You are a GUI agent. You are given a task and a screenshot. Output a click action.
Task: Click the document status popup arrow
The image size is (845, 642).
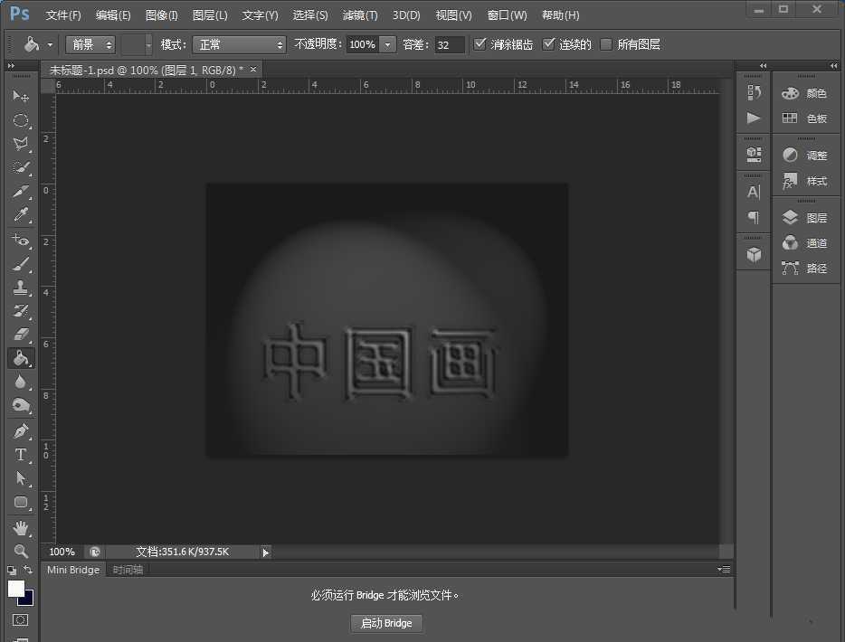264,551
